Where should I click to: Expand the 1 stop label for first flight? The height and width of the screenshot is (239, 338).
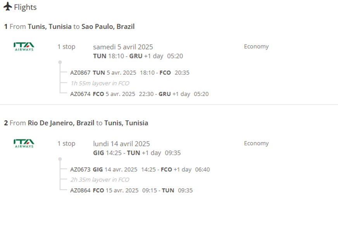coord(66,46)
